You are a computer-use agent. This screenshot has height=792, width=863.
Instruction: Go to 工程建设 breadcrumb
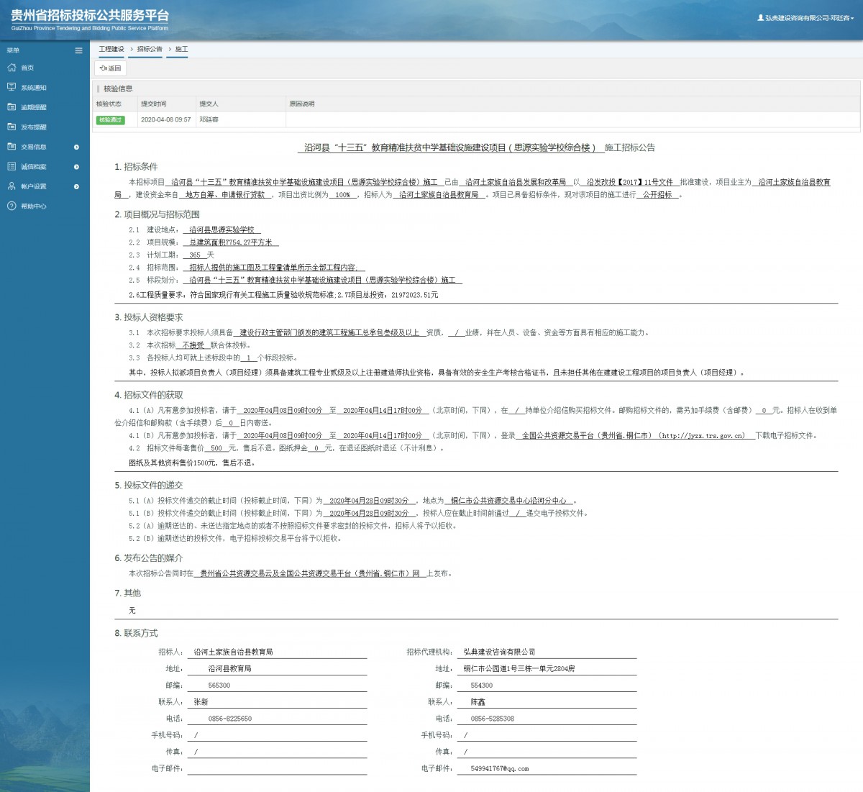tap(111, 49)
